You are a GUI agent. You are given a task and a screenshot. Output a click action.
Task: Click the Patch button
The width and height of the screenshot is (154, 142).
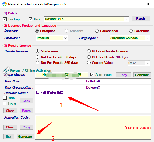(141, 19)
